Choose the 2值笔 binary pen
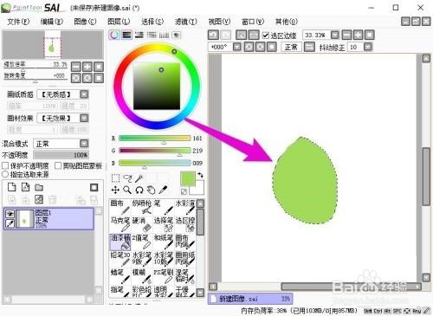Image resolution: width=433 pixels, height=316 pixels. click(x=142, y=242)
